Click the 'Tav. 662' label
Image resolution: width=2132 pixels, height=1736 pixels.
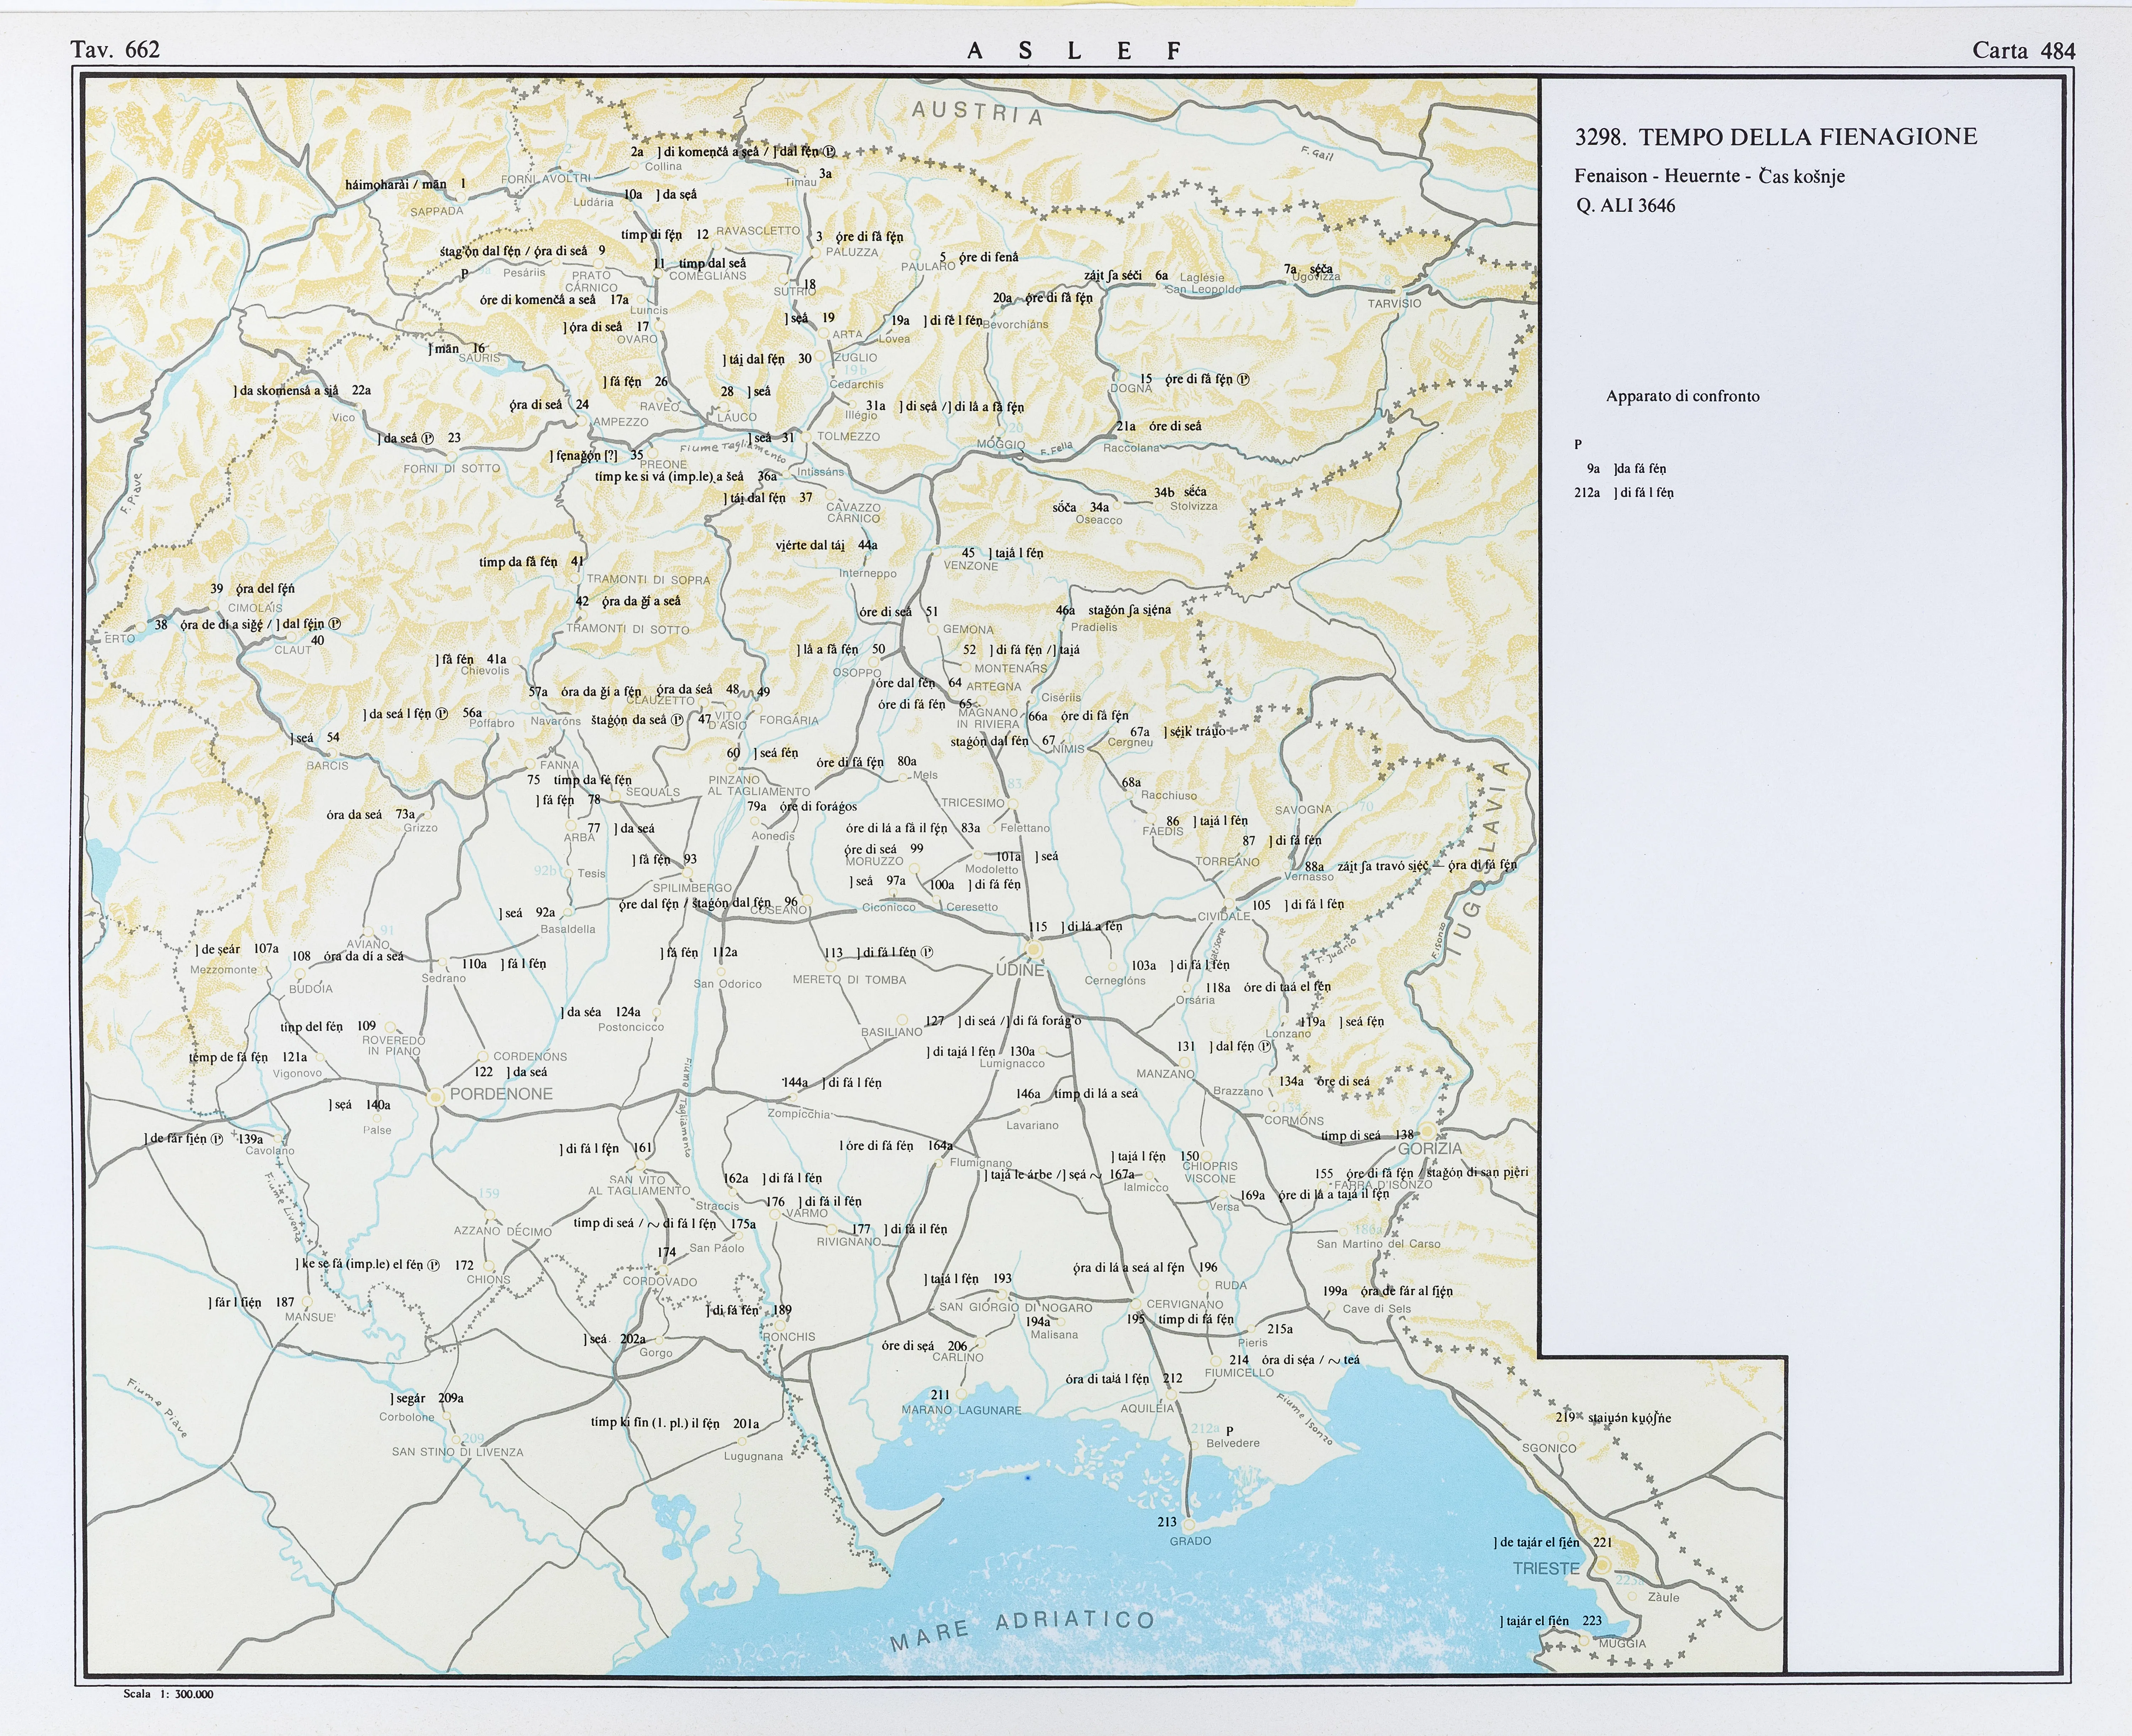pos(115,50)
